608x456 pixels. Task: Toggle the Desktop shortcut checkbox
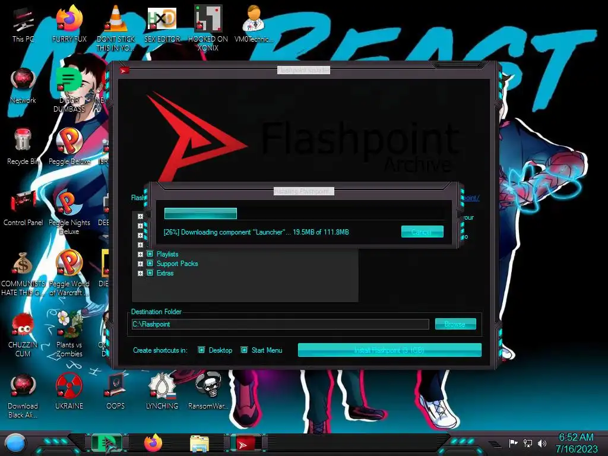point(201,350)
